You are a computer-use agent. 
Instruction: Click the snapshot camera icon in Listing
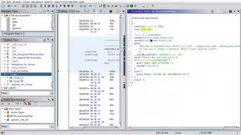pos(111,11)
